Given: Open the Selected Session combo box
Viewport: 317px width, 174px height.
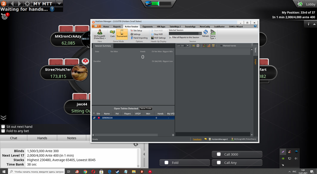Looking at the screenshot, I should tap(185, 34).
